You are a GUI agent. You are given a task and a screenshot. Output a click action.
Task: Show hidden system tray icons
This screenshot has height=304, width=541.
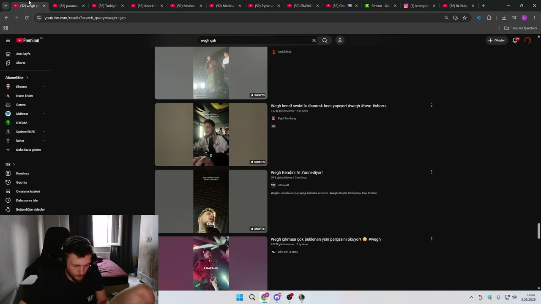pyautogui.click(x=471, y=297)
